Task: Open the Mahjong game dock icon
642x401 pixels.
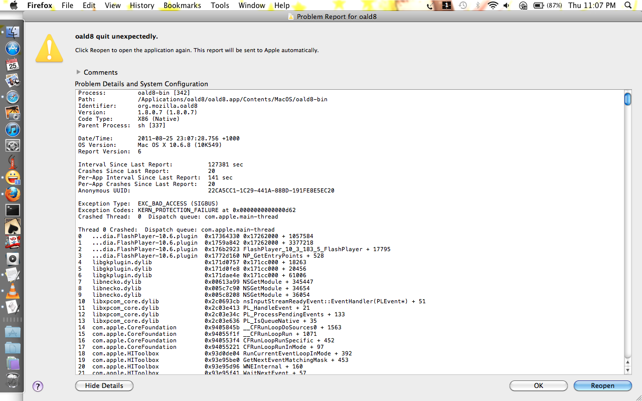Action: tap(13, 243)
